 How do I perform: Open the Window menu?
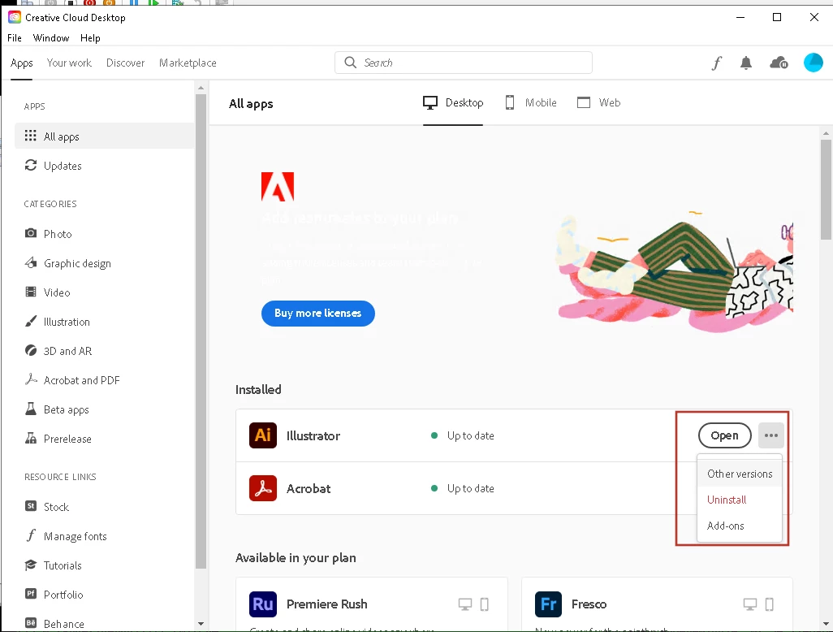point(51,37)
